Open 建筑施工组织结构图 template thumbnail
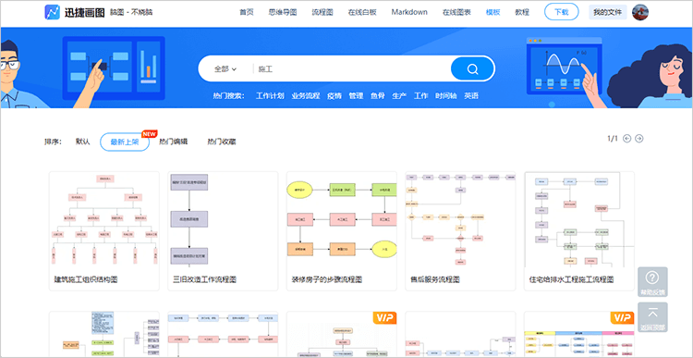This screenshot has width=693, height=358. tap(103, 219)
